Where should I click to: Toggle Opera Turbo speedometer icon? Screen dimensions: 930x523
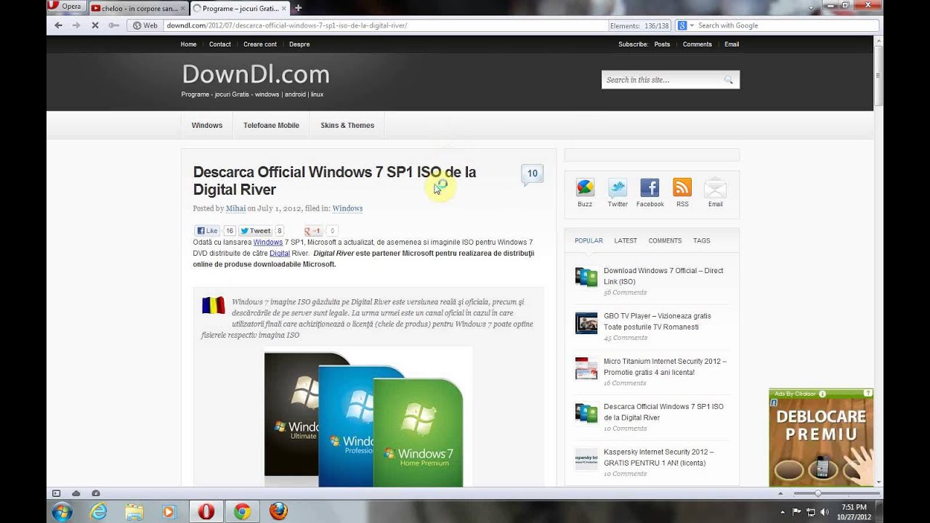(95, 493)
